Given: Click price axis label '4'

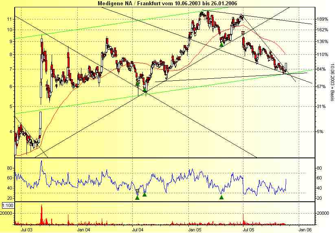Looking at the screenshot, I should click(10, 132).
